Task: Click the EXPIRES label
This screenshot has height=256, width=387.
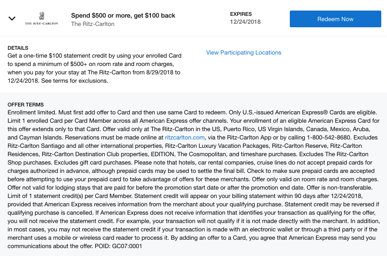Action: tap(241, 14)
